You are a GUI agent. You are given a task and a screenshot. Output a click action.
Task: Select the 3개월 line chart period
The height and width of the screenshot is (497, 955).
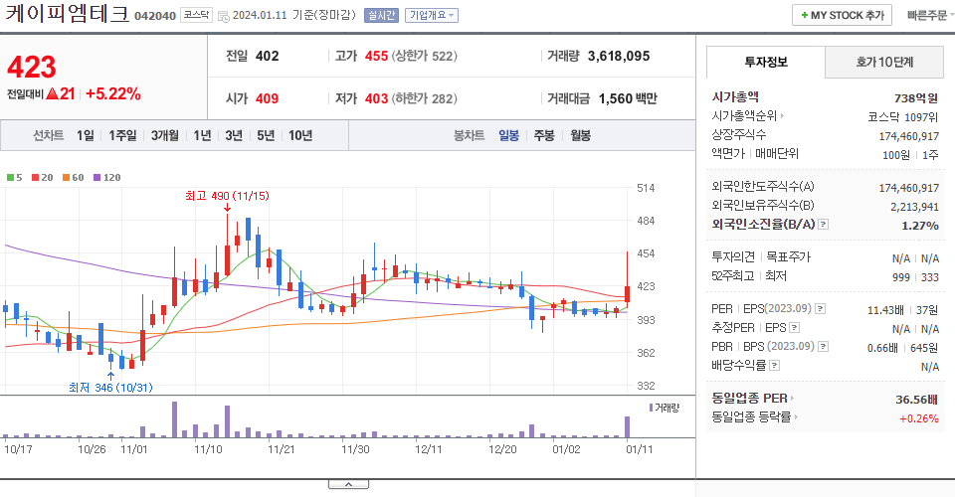coord(164,135)
